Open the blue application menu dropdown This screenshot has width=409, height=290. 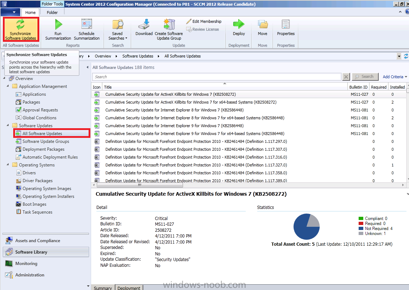click(10, 12)
